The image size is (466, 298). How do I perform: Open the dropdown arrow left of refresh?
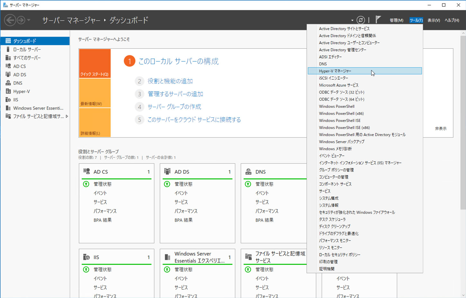[352, 20]
